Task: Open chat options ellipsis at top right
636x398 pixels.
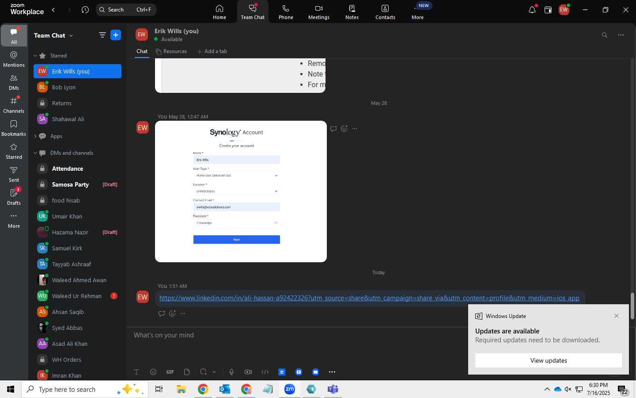Action: [621, 35]
